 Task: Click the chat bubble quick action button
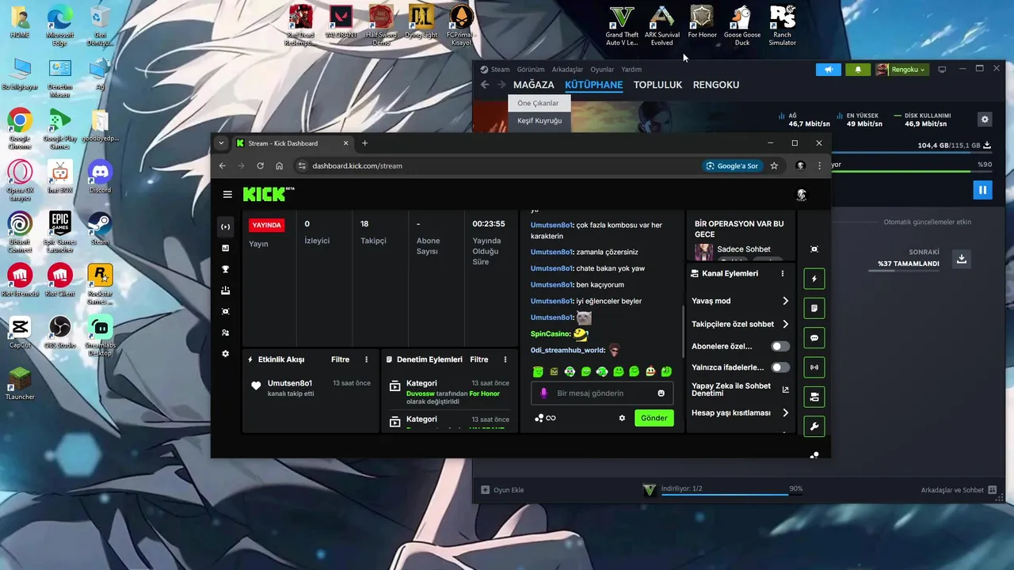[x=814, y=338]
